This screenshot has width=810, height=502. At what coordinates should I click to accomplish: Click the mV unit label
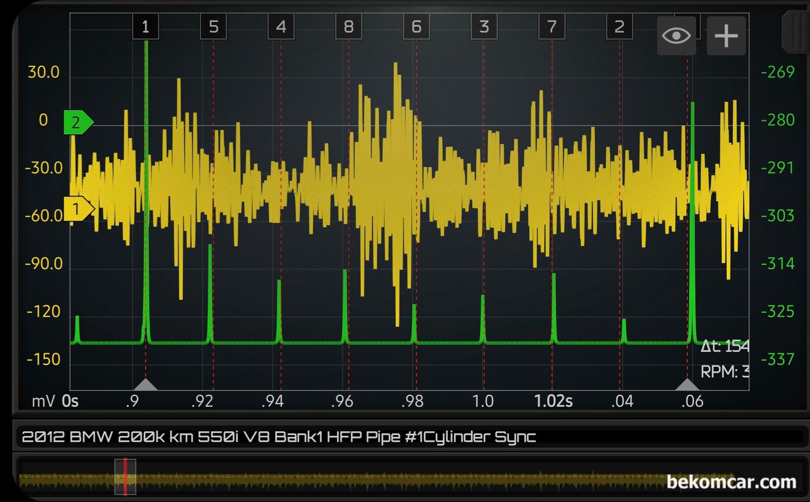tap(43, 401)
